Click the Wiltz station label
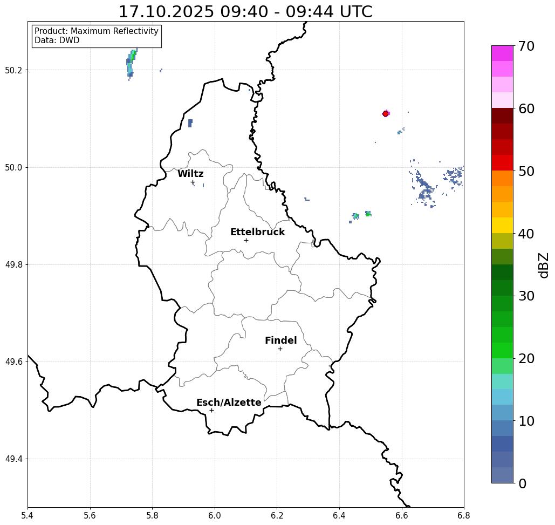555x525 pixels. [x=190, y=174]
